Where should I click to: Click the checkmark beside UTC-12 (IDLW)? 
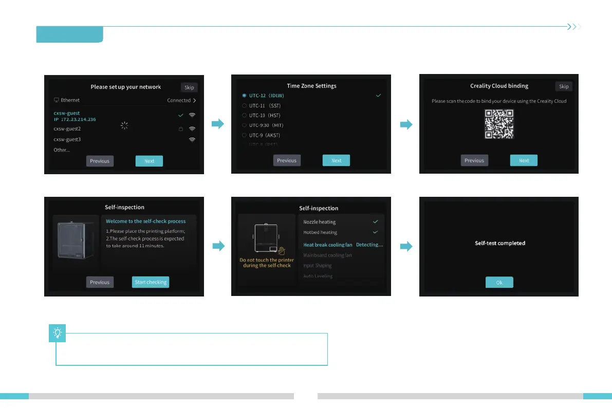pos(378,95)
